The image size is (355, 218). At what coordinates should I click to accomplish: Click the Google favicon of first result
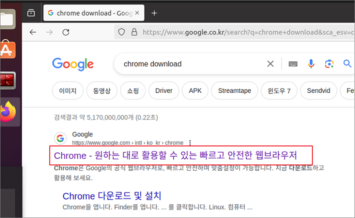pos(60,138)
